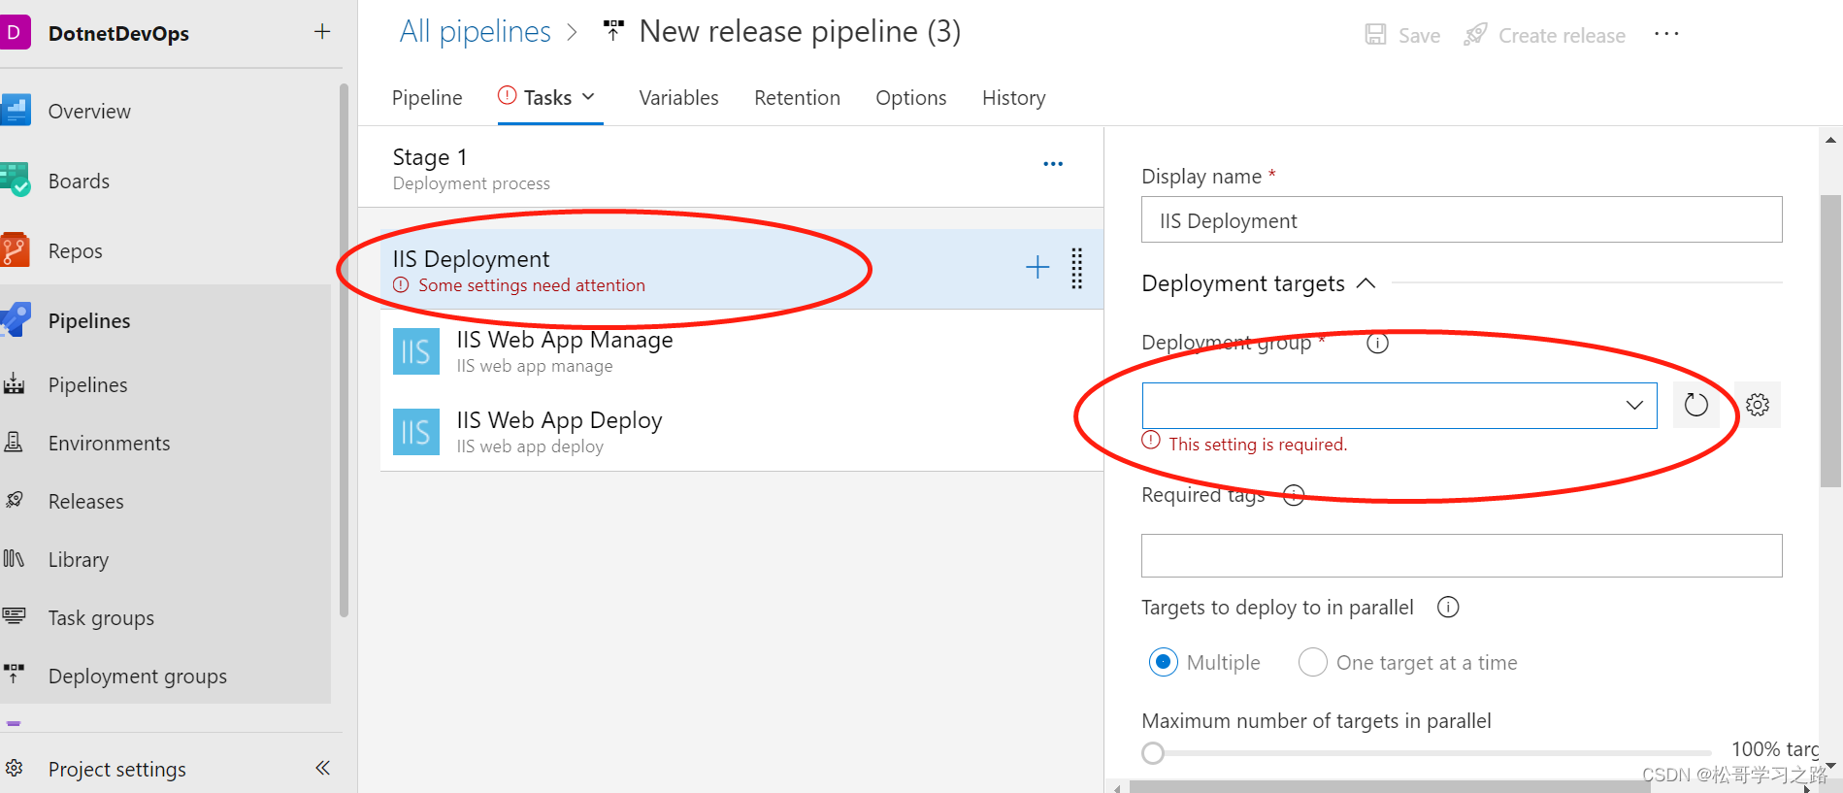This screenshot has width=1843, height=793.
Task: Show info for Targets to deploy in parallel
Action: (x=1448, y=608)
